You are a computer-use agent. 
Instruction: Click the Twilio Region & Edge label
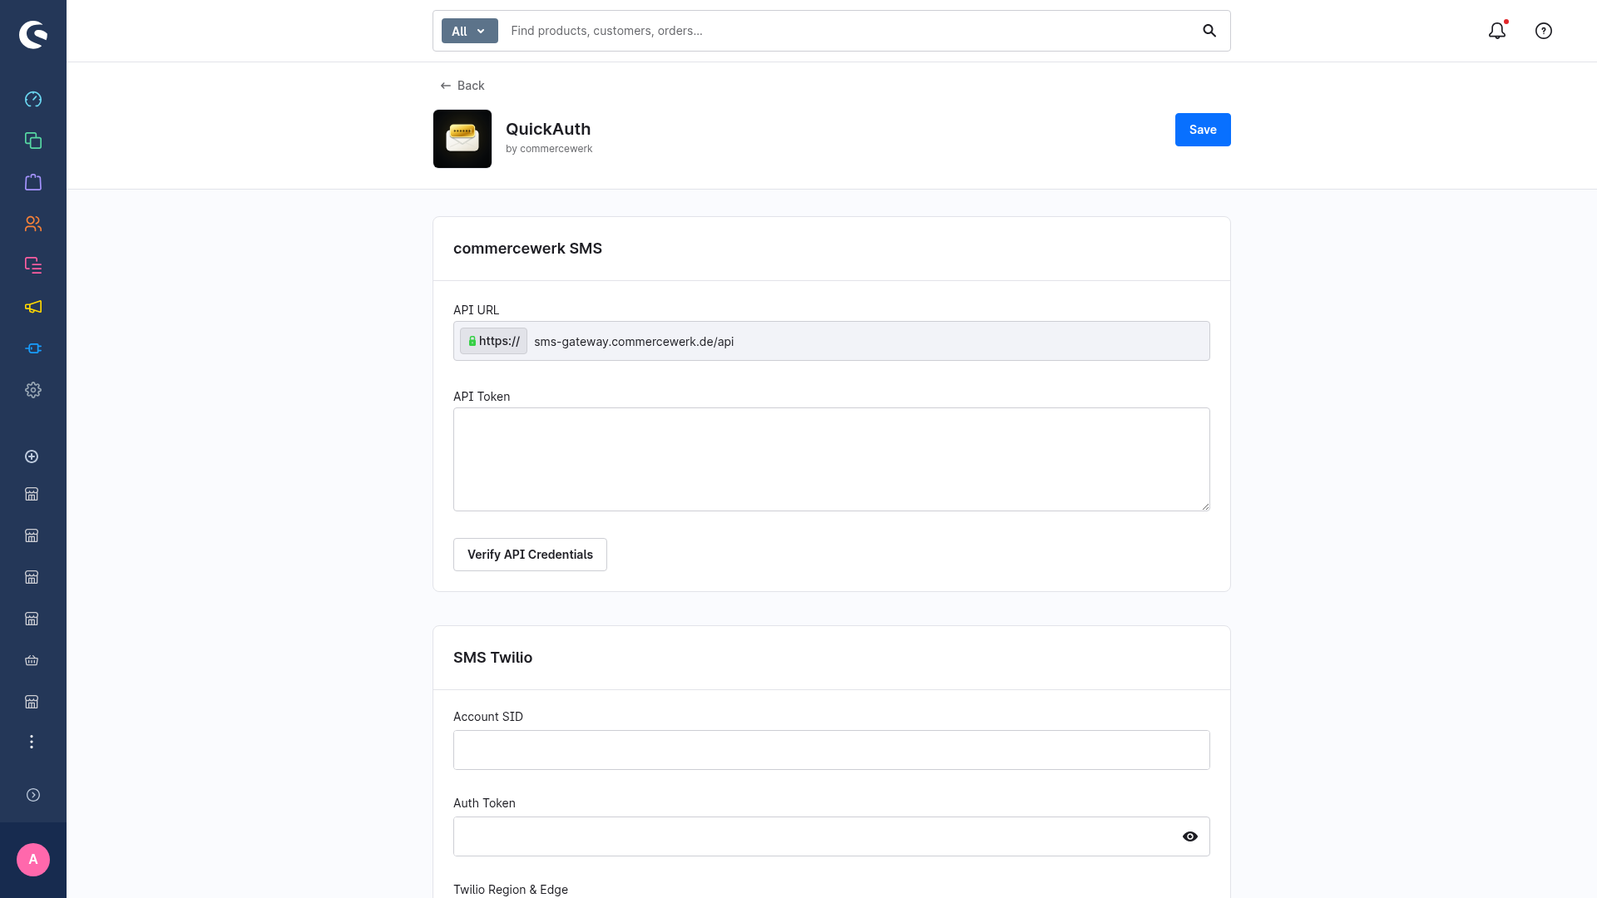[511, 890]
